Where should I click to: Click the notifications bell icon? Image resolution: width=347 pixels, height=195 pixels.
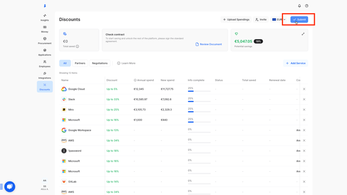point(299,6)
